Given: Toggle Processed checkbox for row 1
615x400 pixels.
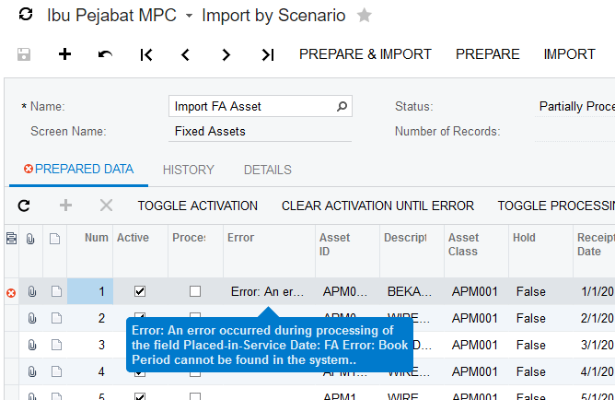Looking at the screenshot, I should click(x=195, y=291).
